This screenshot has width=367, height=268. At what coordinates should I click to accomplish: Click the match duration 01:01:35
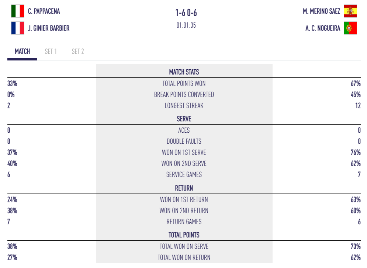point(186,25)
